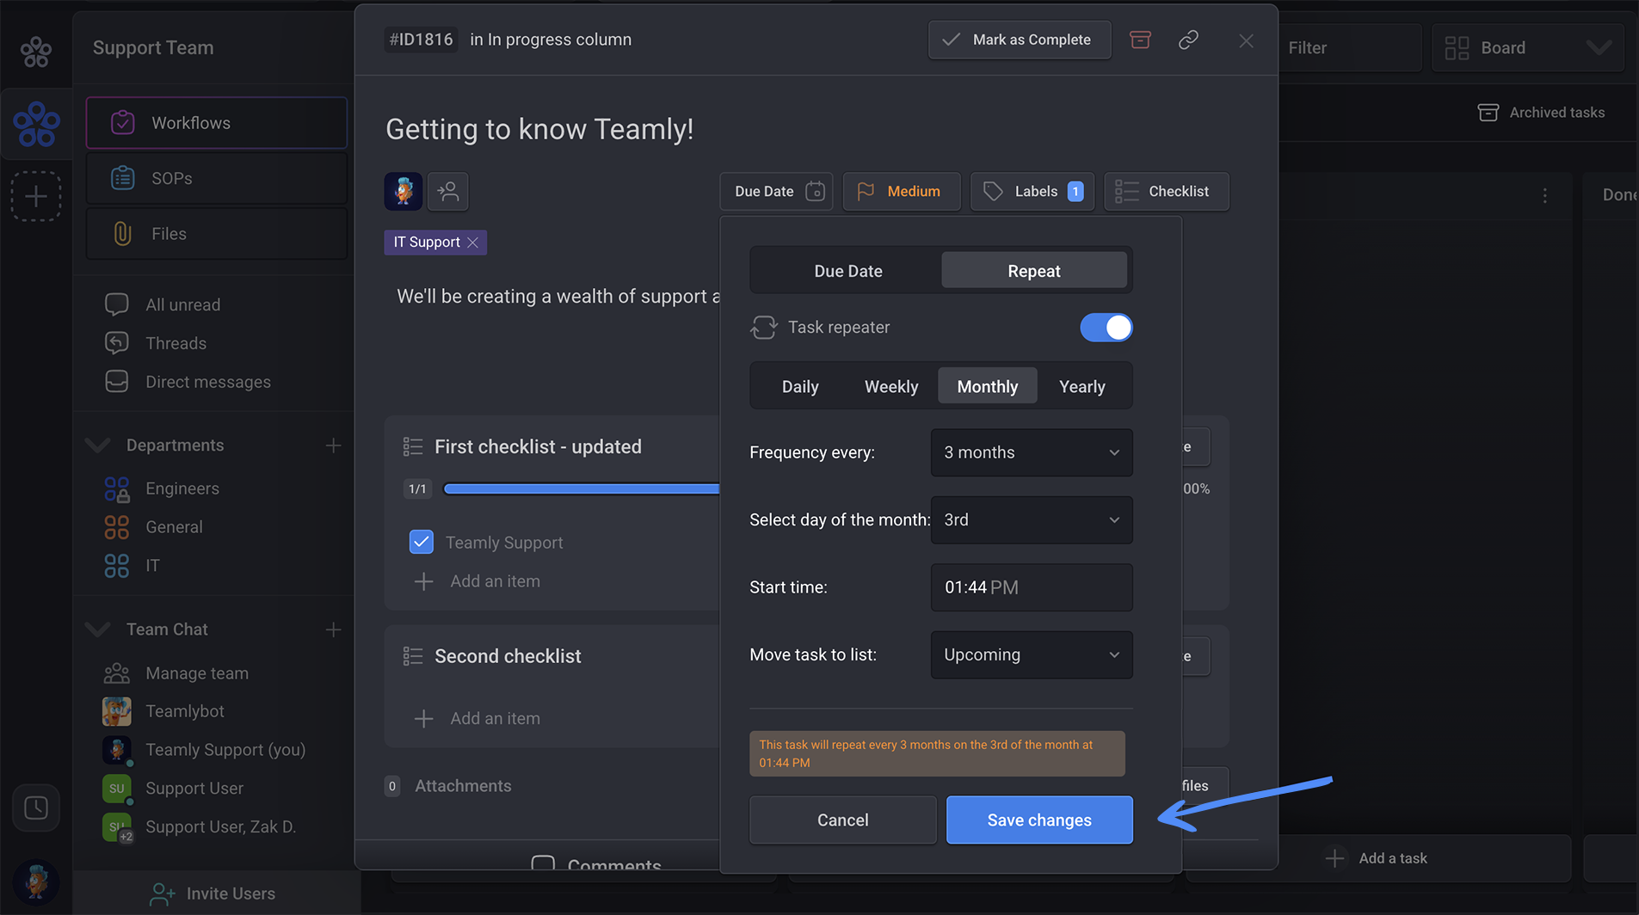This screenshot has height=915, width=1639.
Task: Select the Monthly repeat option
Action: click(x=988, y=386)
